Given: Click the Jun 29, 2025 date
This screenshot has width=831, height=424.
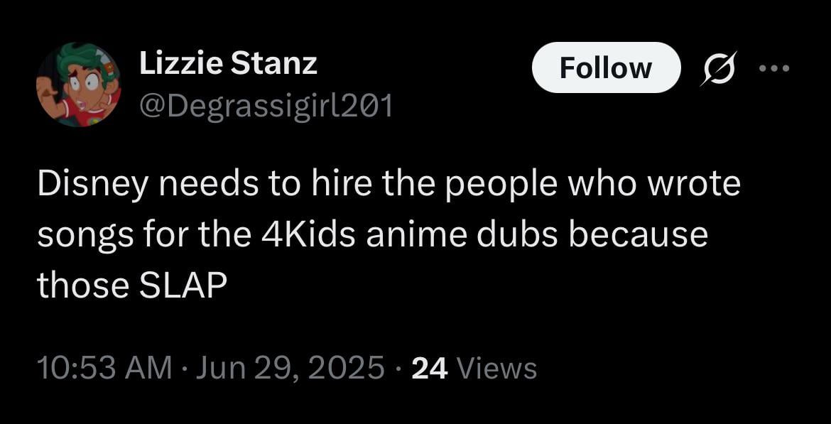Looking at the screenshot, I should pyautogui.click(x=290, y=367).
